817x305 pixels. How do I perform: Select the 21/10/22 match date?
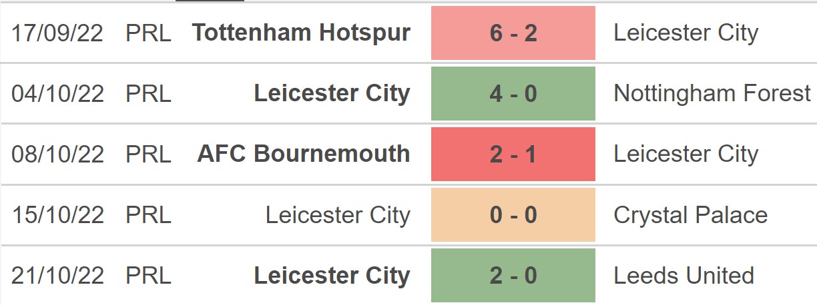[57, 276]
